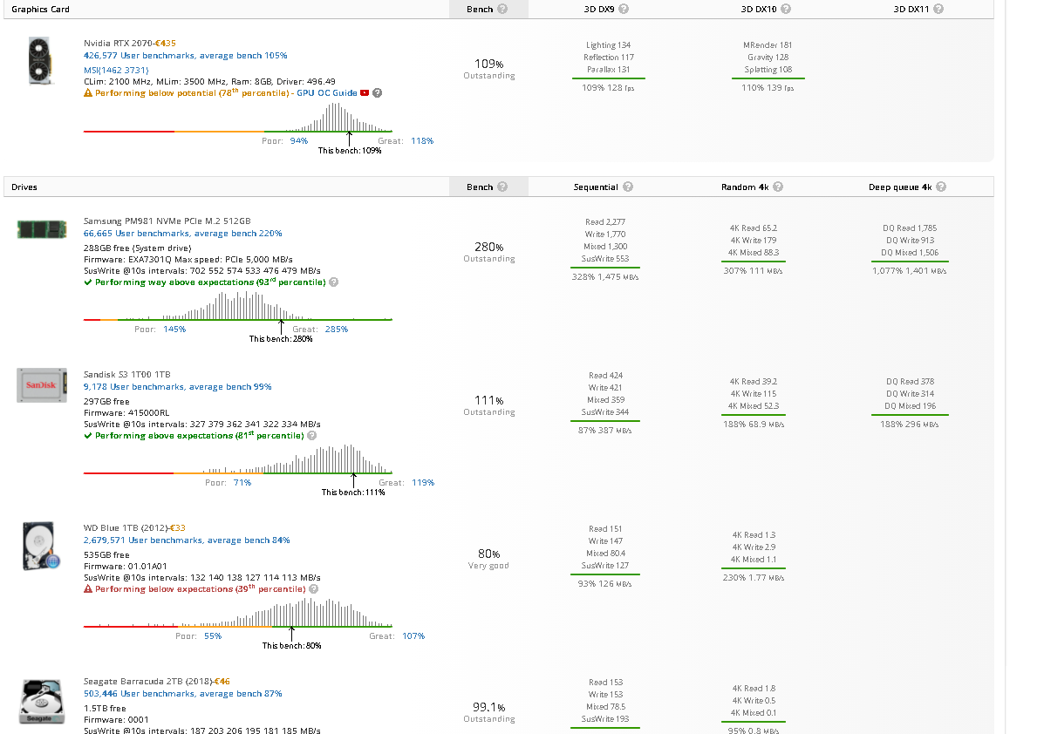
Task: Click help icon beside Deep queue 4k header
Action: (x=941, y=187)
